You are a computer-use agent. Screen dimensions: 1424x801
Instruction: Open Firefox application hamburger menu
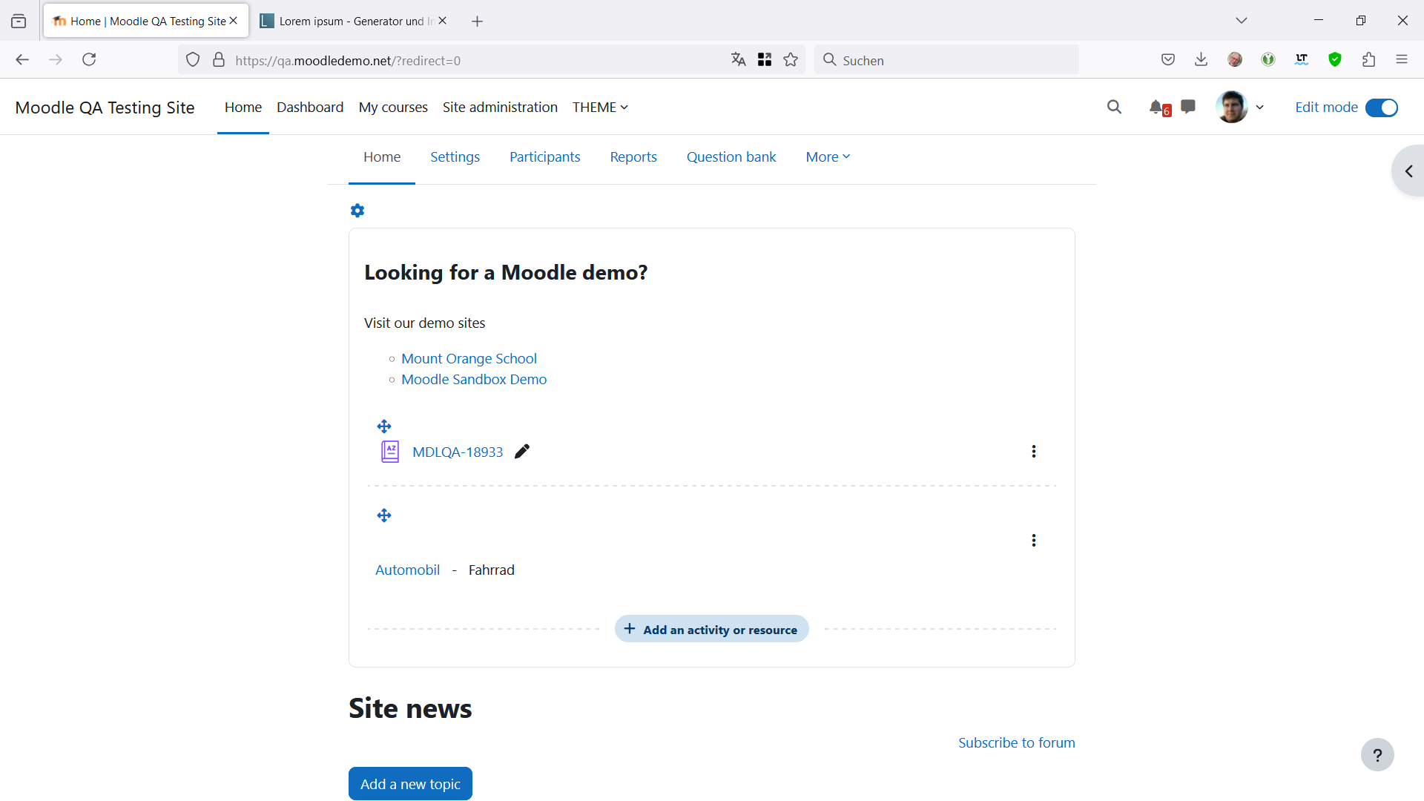tap(1402, 60)
